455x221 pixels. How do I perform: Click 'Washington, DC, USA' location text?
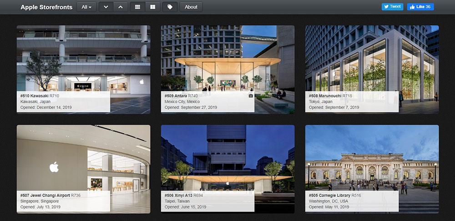pos(328,201)
